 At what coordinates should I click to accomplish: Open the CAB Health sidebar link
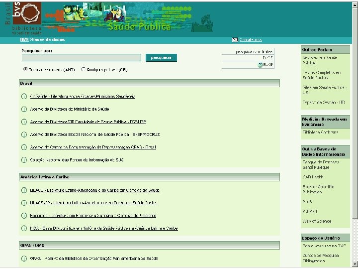pyautogui.click(x=313, y=177)
